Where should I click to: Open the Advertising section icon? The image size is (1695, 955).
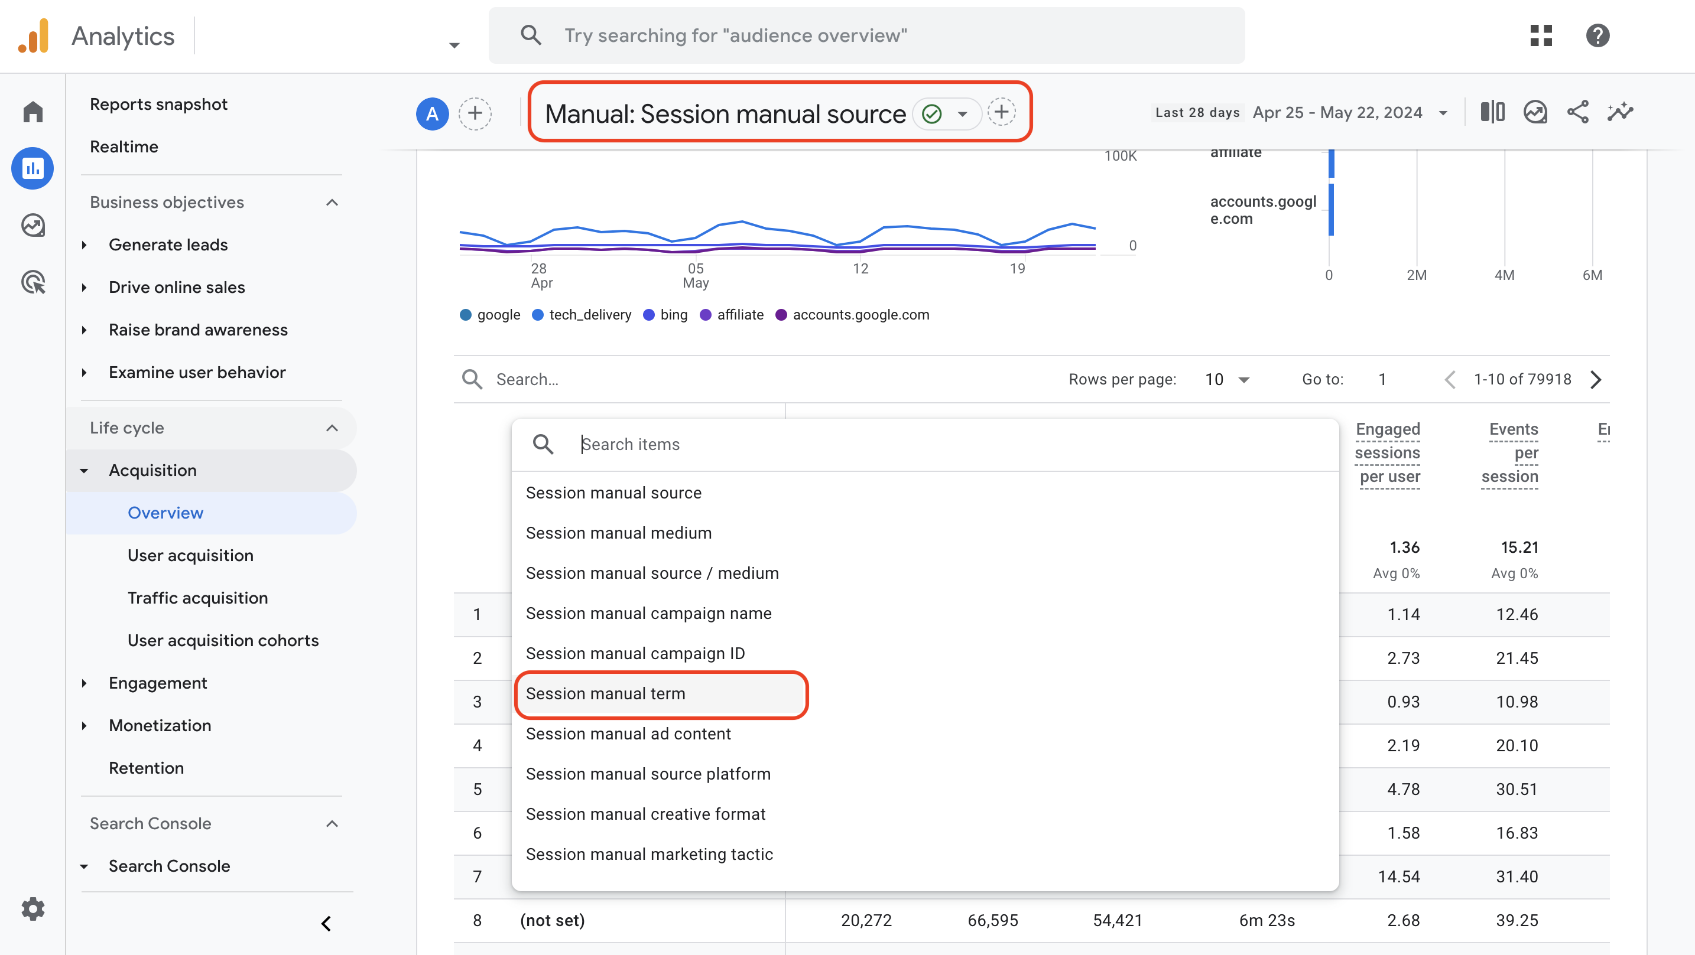point(33,282)
